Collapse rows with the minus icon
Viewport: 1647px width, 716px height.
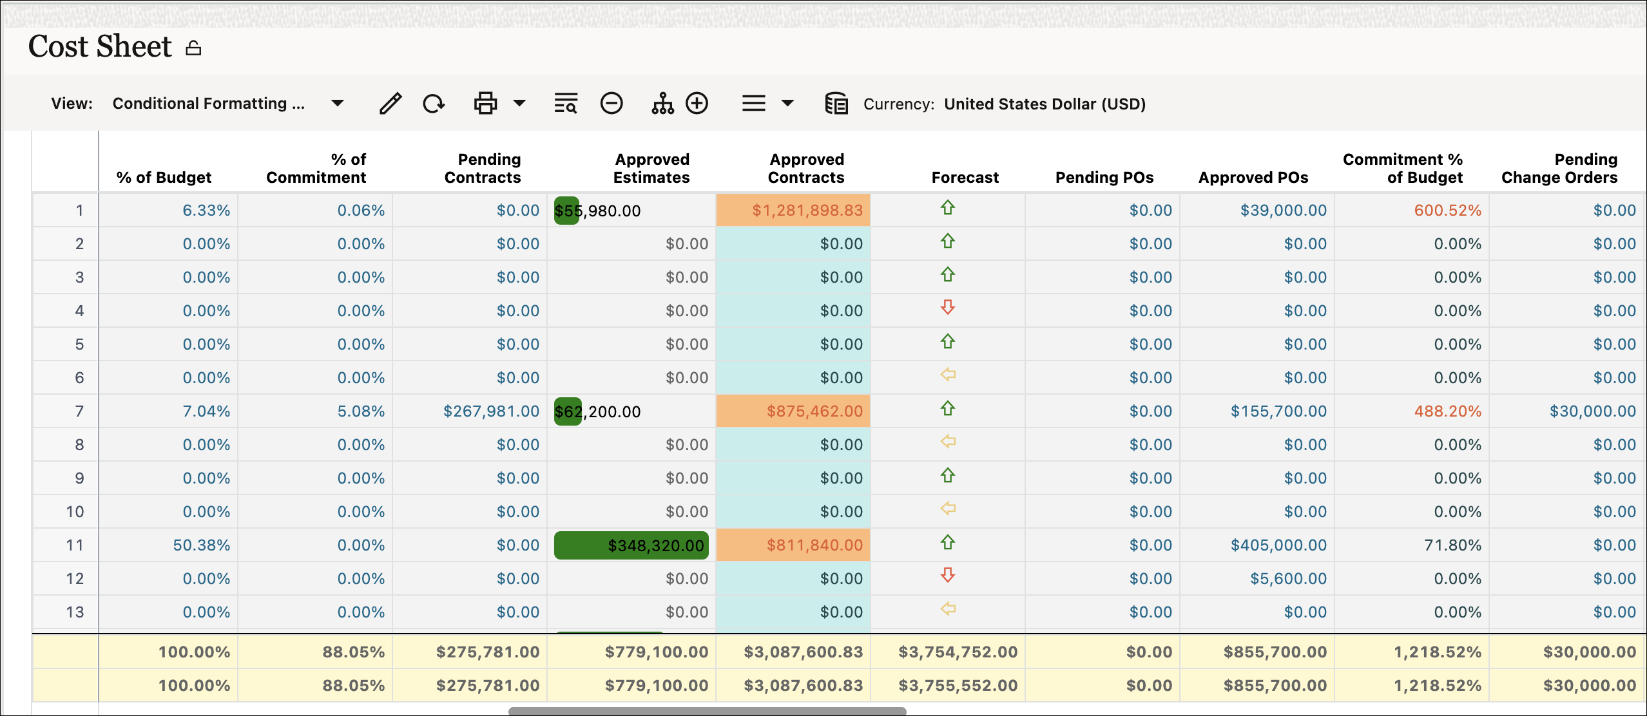tap(612, 103)
